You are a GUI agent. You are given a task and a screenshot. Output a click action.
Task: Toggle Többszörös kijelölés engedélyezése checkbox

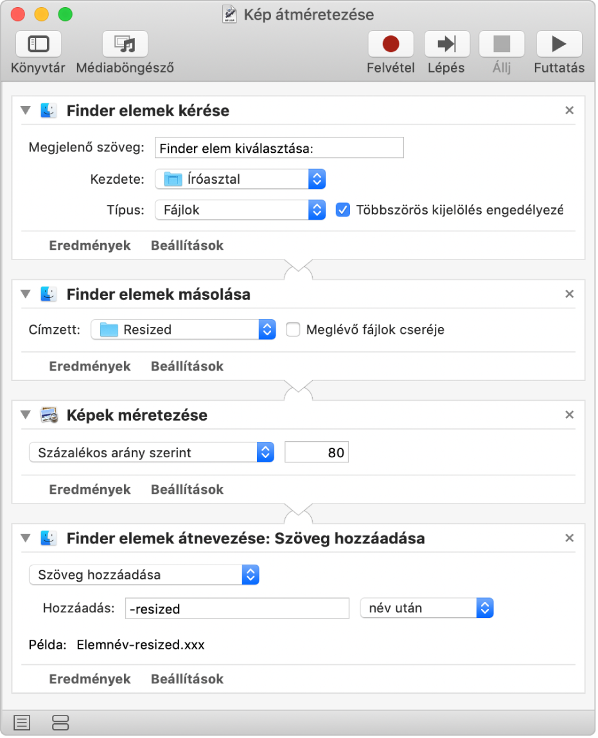(343, 209)
